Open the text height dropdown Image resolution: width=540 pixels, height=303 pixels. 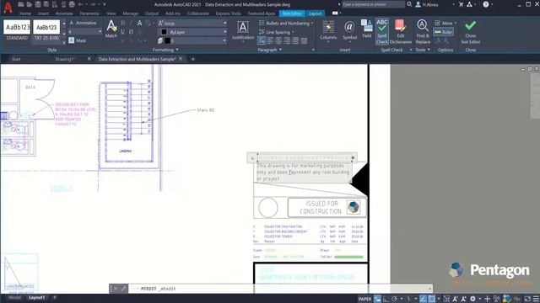coord(85,32)
